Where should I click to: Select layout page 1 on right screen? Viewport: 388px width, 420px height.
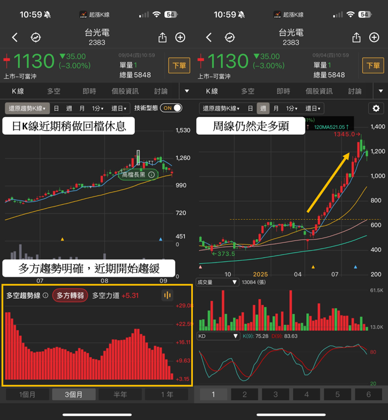click(213, 394)
